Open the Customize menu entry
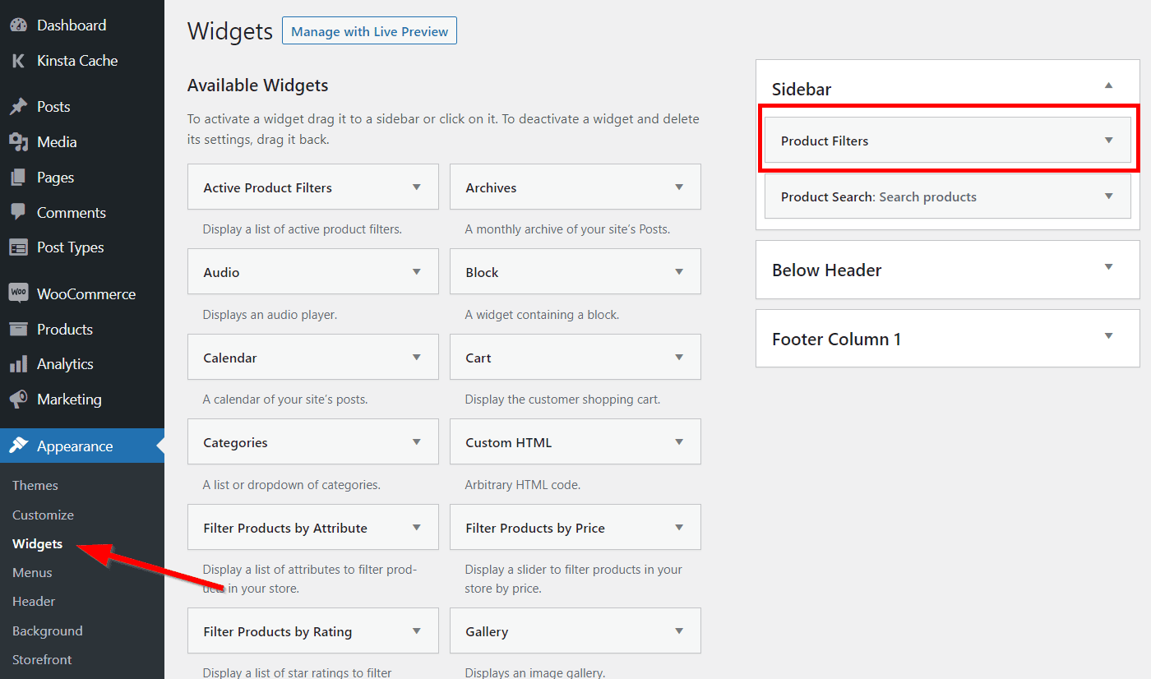Viewport: 1151px width, 679px height. pyautogui.click(x=42, y=515)
